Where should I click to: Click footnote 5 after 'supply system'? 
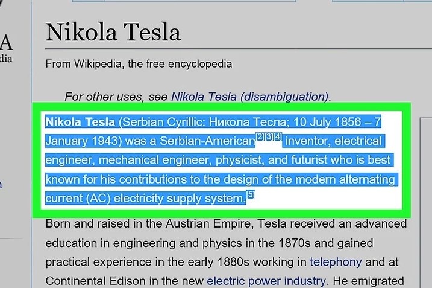(x=251, y=194)
